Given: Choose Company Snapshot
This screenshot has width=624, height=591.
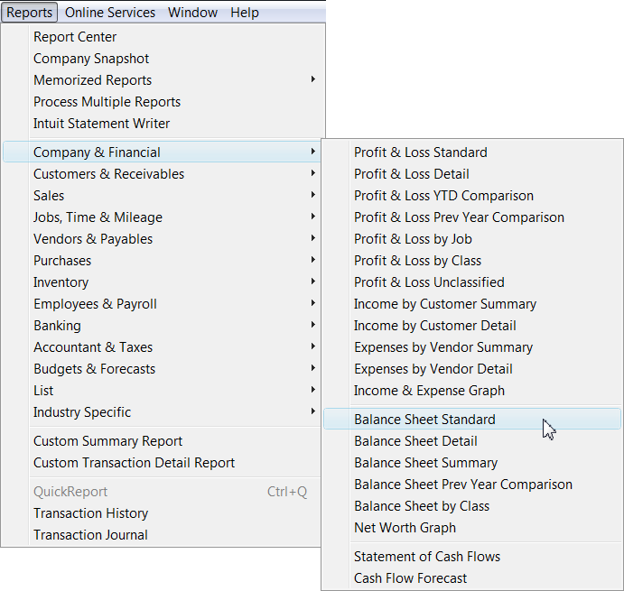Looking at the screenshot, I should 91,59.
